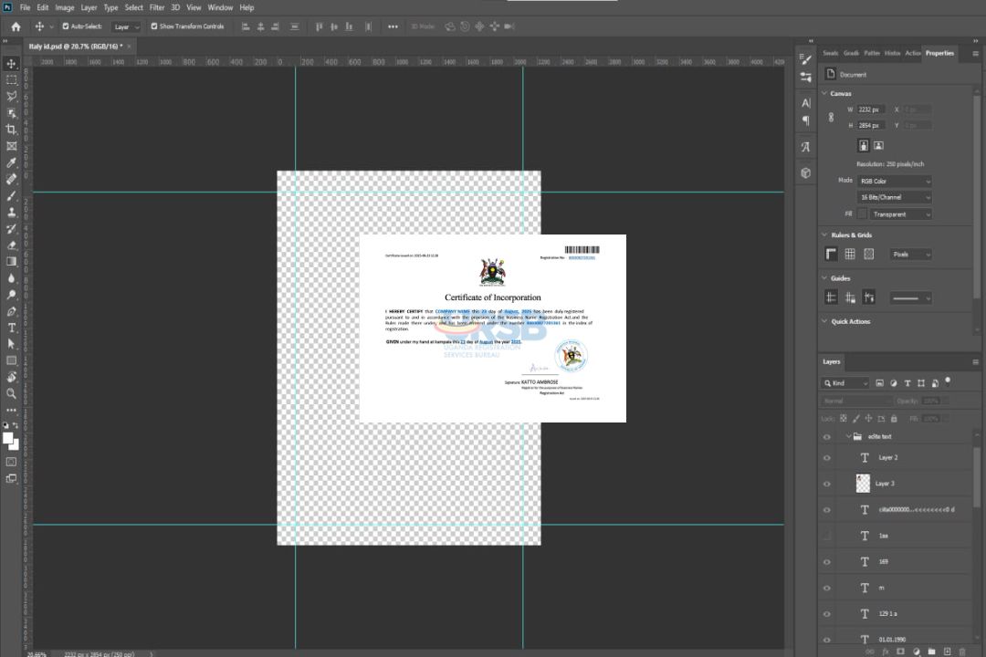Viewport: 986px width, 657px height.
Task: Click the canvas width input field
Action: (x=872, y=109)
